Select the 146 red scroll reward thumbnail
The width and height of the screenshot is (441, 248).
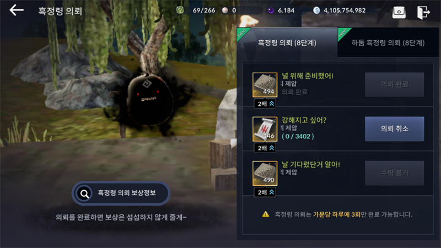(x=265, y=129)
